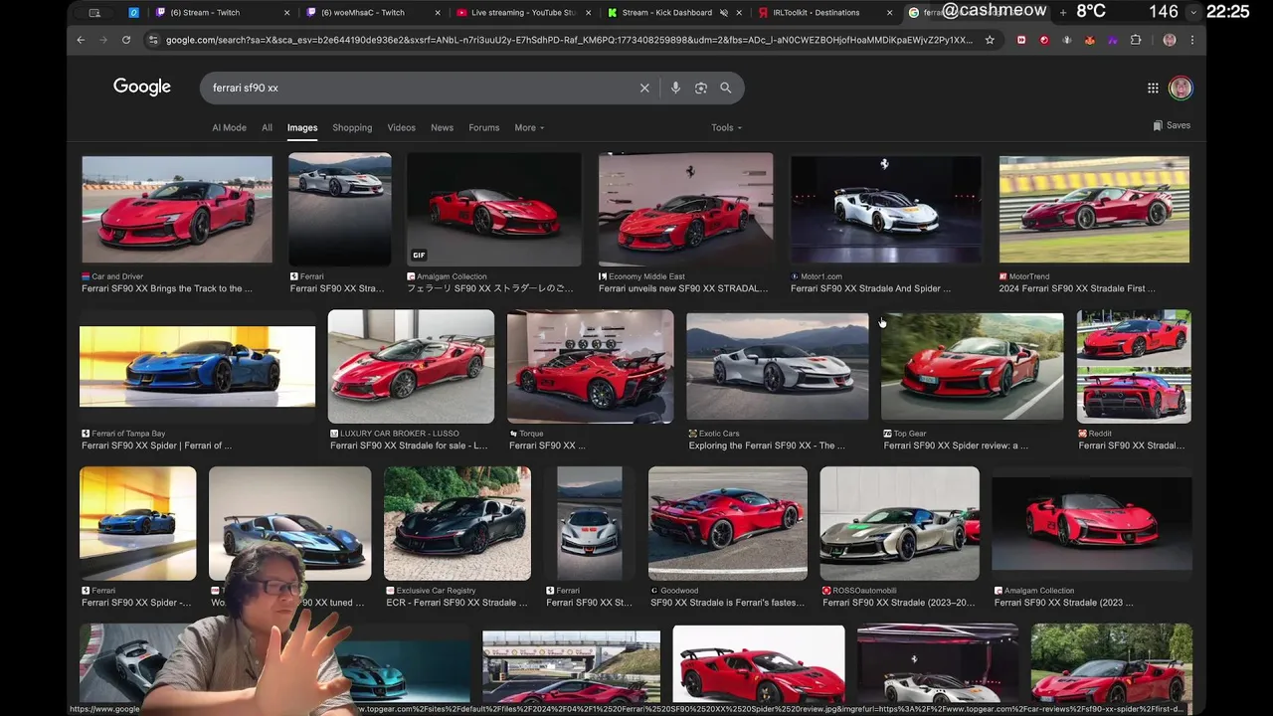Viewport: 1273px width, 716px height.
Task: Open the Ferrari of Tampa Bay blue Spider thumbnail
Action: (197, 366)
